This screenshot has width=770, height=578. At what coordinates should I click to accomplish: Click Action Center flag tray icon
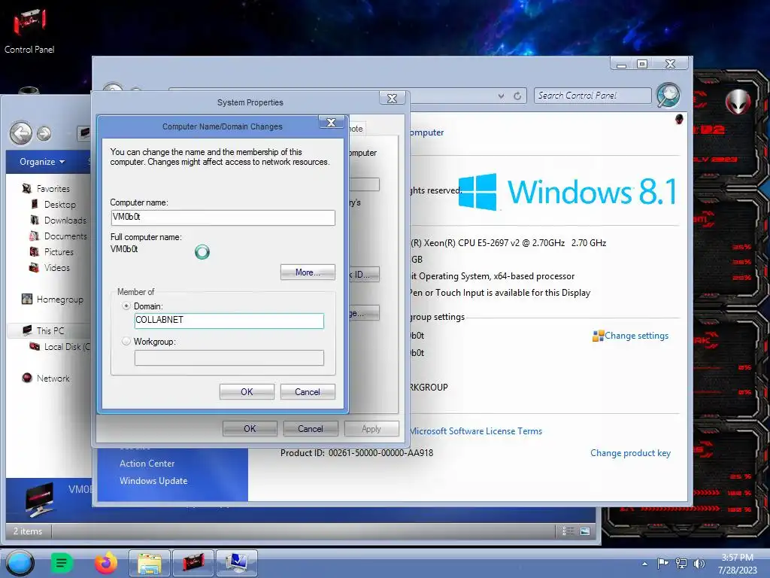tap(662, 563)
